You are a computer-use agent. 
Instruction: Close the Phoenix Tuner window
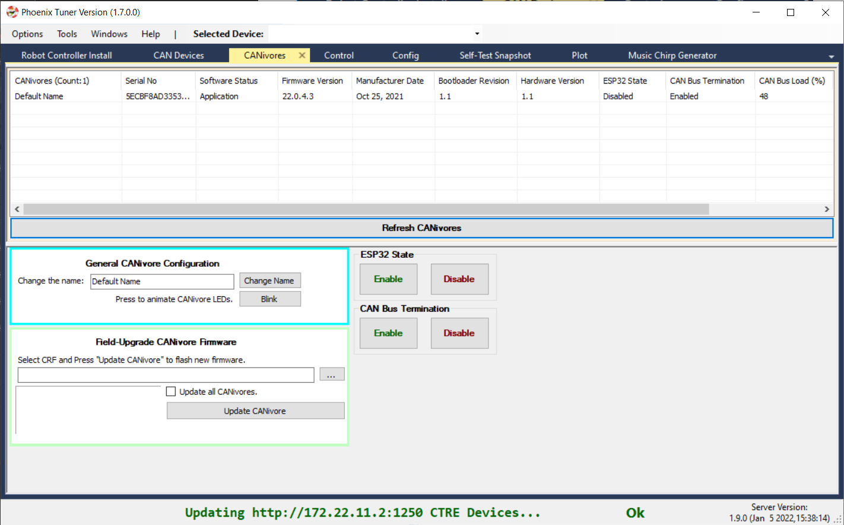coord(826,12)
